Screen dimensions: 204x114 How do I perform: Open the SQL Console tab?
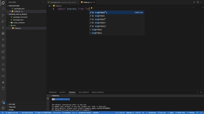coord(84,92)
